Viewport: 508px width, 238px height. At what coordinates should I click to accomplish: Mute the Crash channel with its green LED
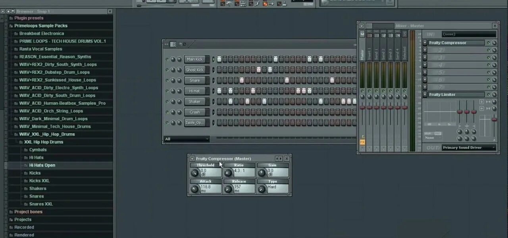[167, 112]
